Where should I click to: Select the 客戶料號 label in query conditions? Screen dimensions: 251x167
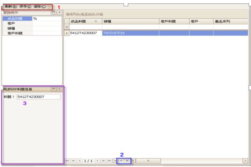(x=15, y=33)
